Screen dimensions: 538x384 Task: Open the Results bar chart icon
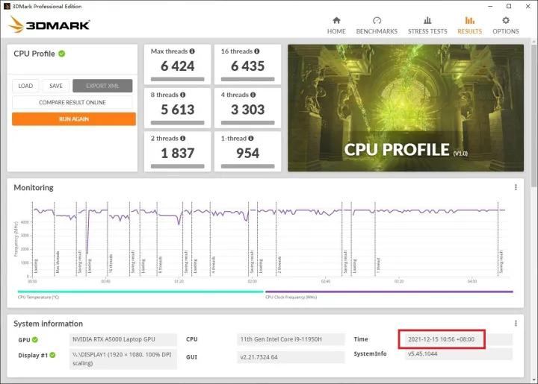point(470,21)
